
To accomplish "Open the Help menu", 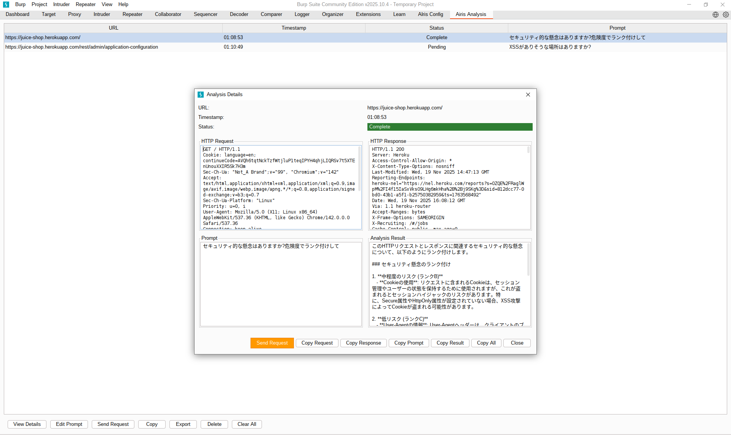I will (123, 5).
